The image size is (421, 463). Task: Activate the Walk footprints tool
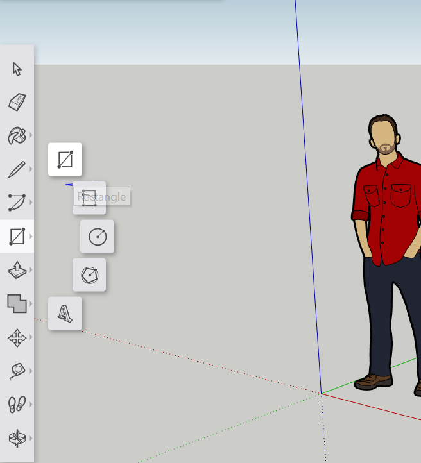[x=17, y=404]
